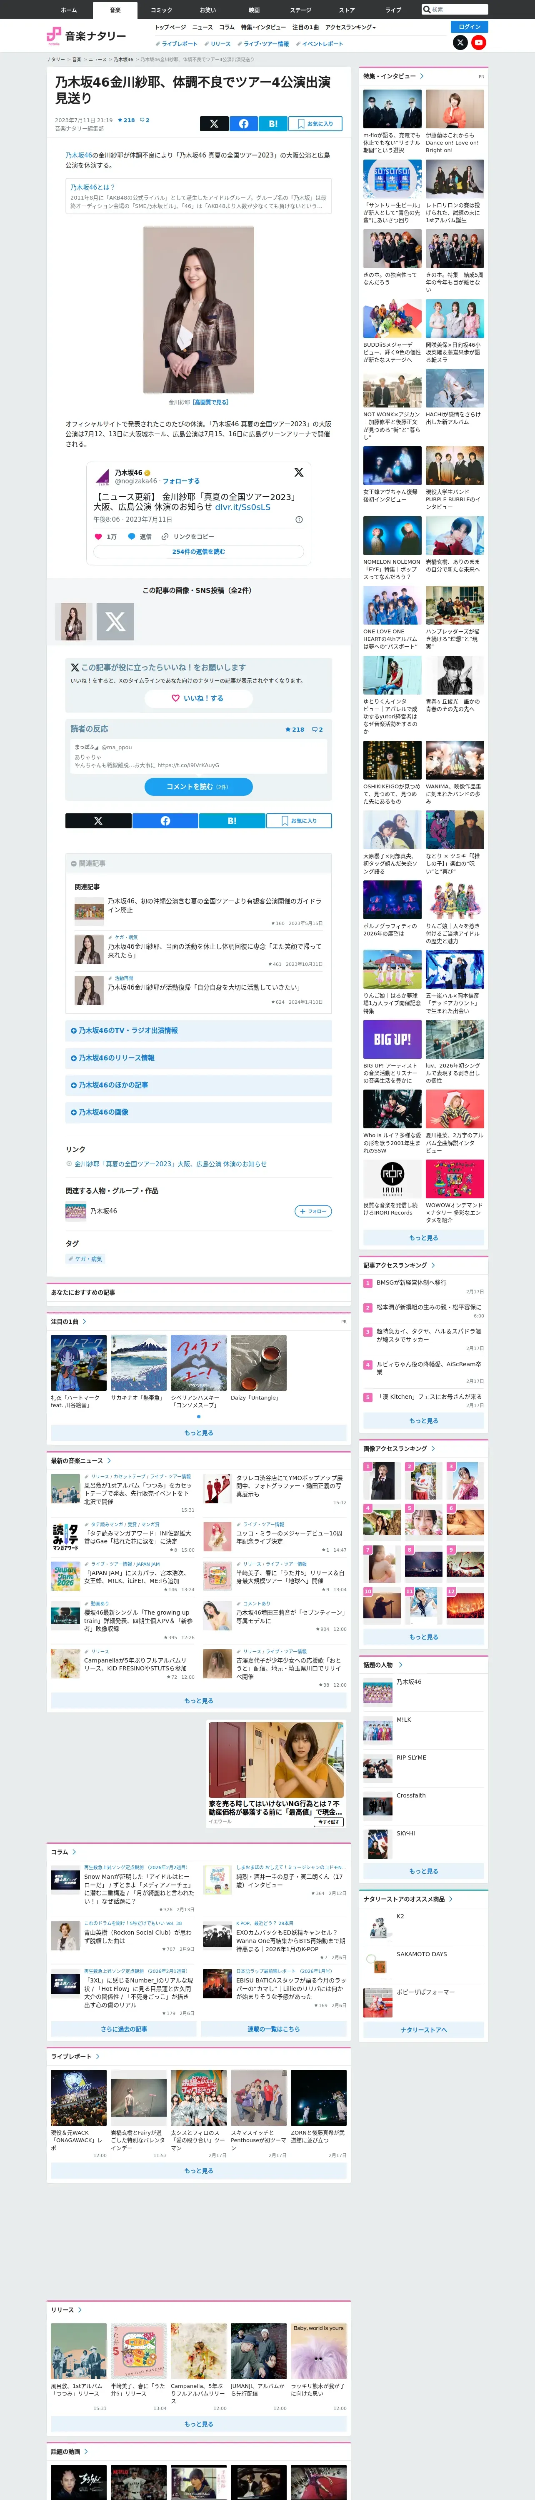Share on X with the bottom share bar
The image size is (535, 2500).
point(98,821)
